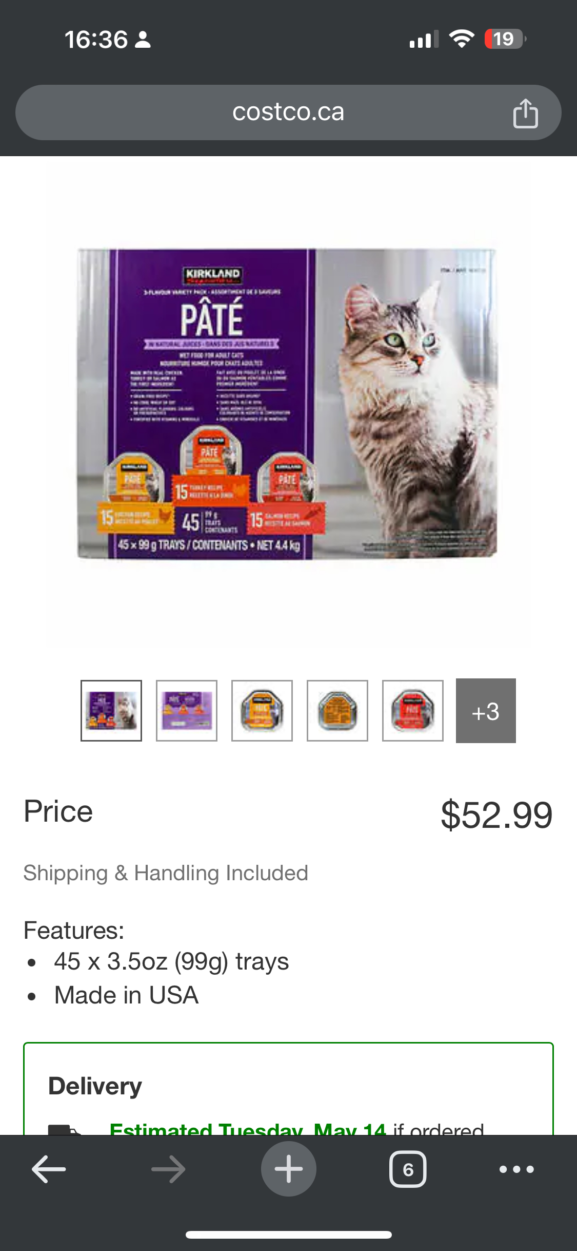Tap the main Kirkland Pâté product image

pos(287,404)
